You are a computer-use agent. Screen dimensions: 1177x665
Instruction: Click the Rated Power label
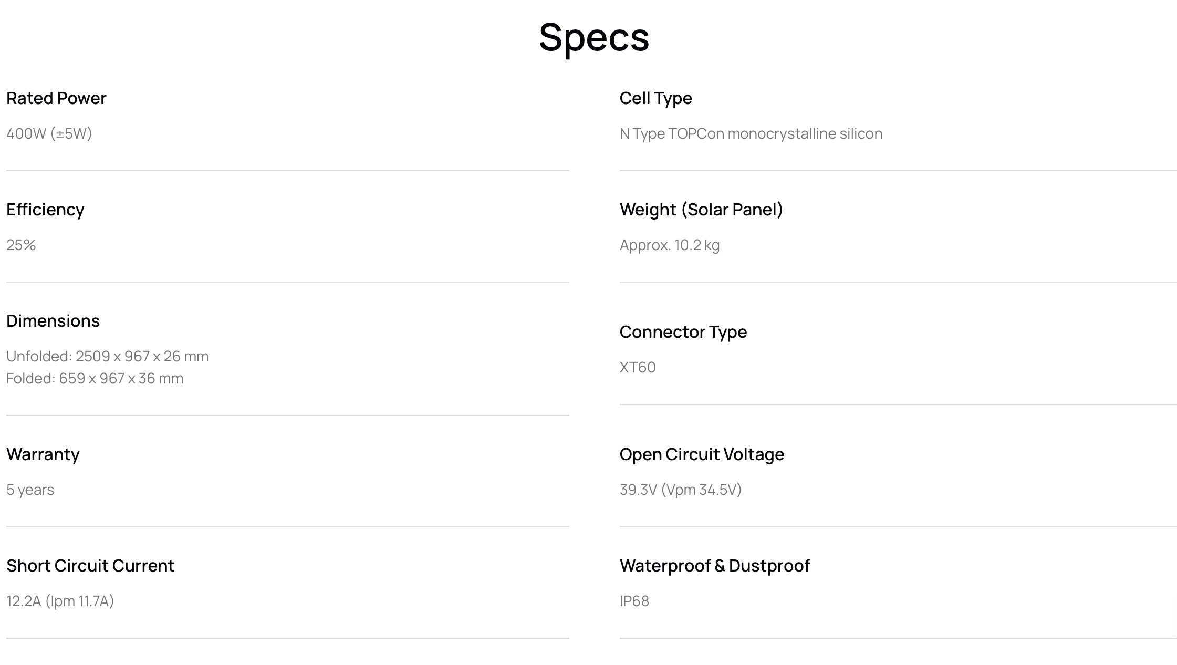click(56, 98)
